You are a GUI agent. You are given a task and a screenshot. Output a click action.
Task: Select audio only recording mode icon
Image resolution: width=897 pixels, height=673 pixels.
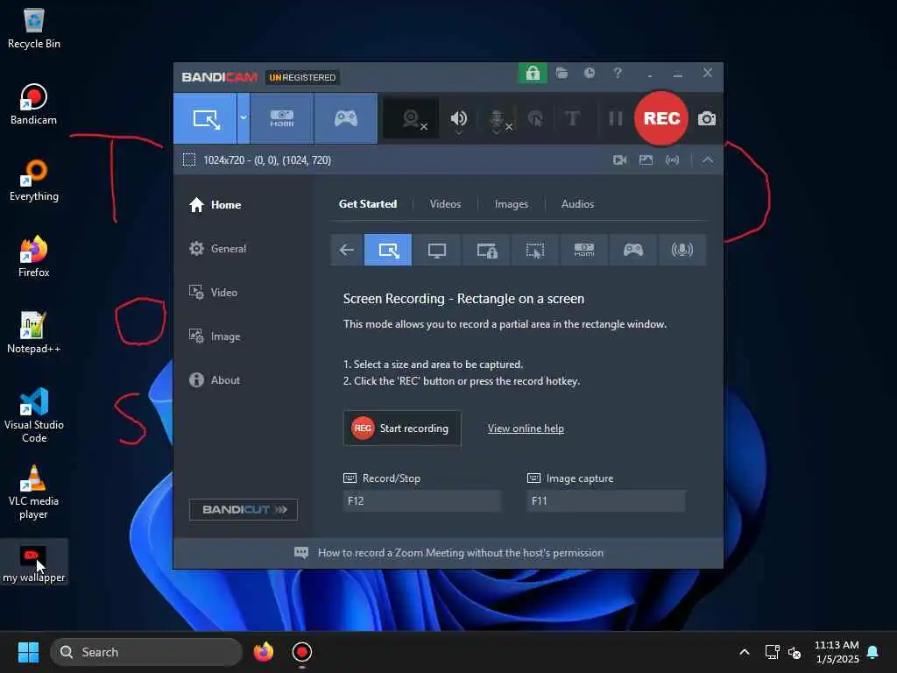[682, 250]
